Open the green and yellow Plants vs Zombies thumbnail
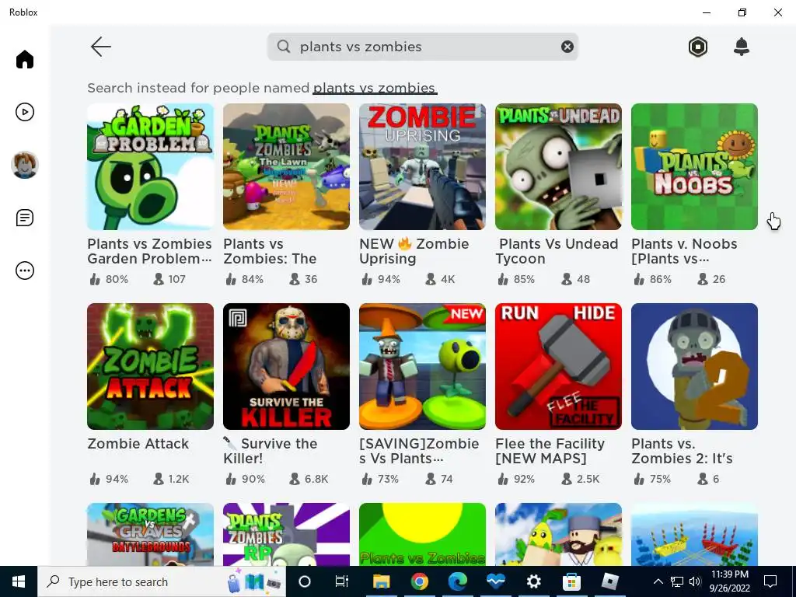Viewport: 796px width, 597px height. tap(422, 535)
